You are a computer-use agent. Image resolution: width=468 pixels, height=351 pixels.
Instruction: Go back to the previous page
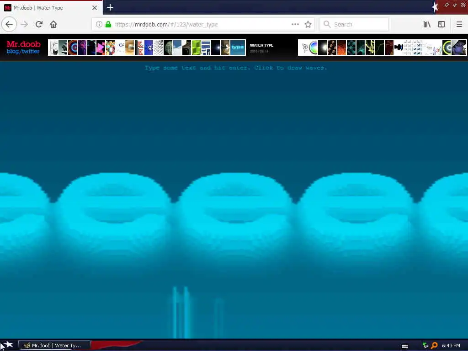9,24
